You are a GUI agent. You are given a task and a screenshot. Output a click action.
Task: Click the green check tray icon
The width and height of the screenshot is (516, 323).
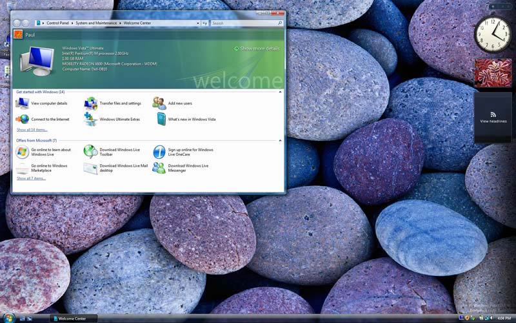click(x=473, y=318)
